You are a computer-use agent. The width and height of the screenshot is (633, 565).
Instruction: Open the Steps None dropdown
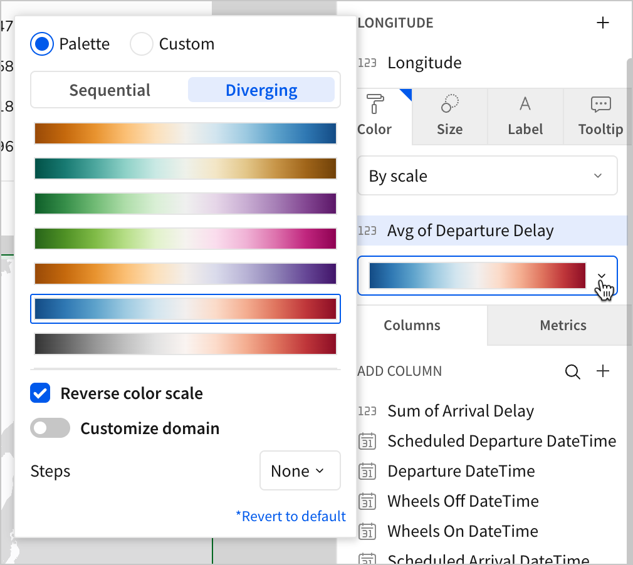pyautogui.click(x=300, y=470)
